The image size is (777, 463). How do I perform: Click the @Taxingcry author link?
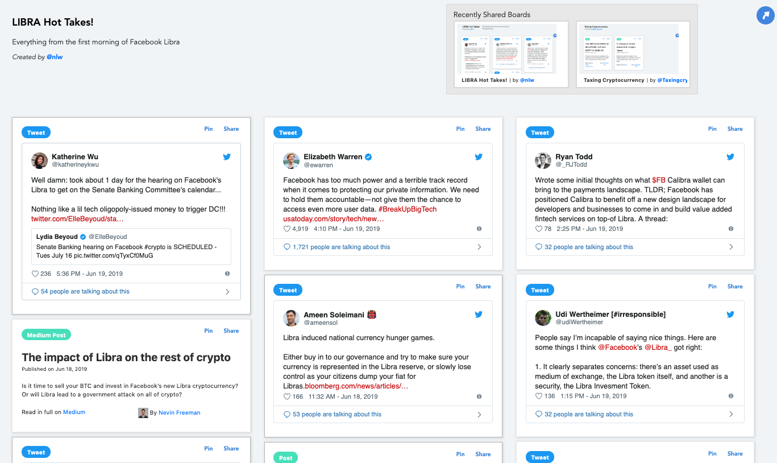pyautogui.click(x=672, y=80)
